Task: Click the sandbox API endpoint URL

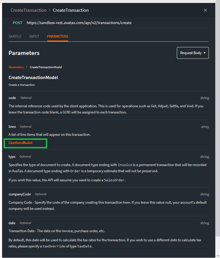Action: [x=79, y=23]
